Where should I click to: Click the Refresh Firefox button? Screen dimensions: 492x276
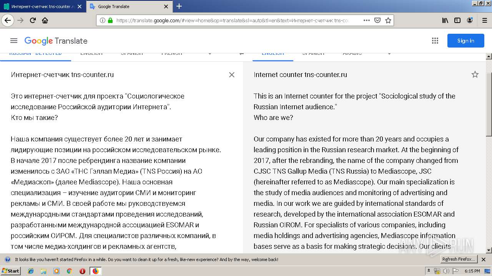459,260
